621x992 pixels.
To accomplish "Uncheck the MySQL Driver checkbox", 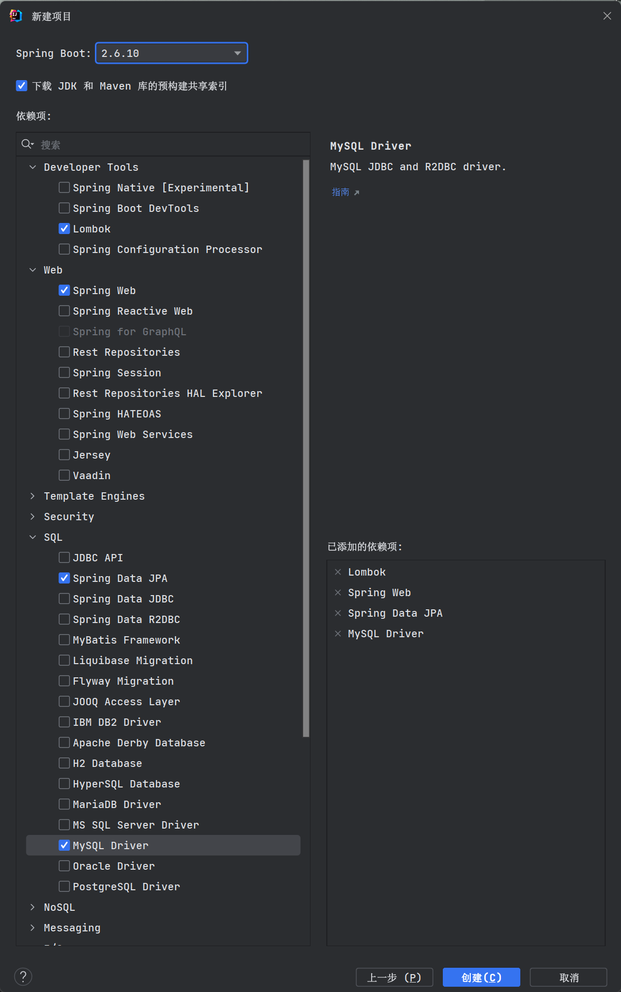I will 64,845.
